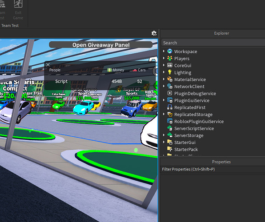Click the Explorer Search field
The image size is (265, 222).
click(213, 43)
